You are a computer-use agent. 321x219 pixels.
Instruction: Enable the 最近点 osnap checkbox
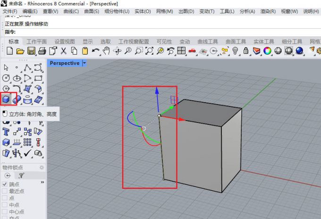pos(5,191)
